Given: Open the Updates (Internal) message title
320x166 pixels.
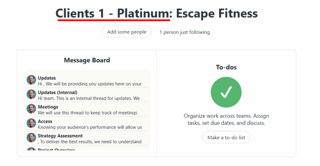Looking at the screenshot, I should 57,92.
